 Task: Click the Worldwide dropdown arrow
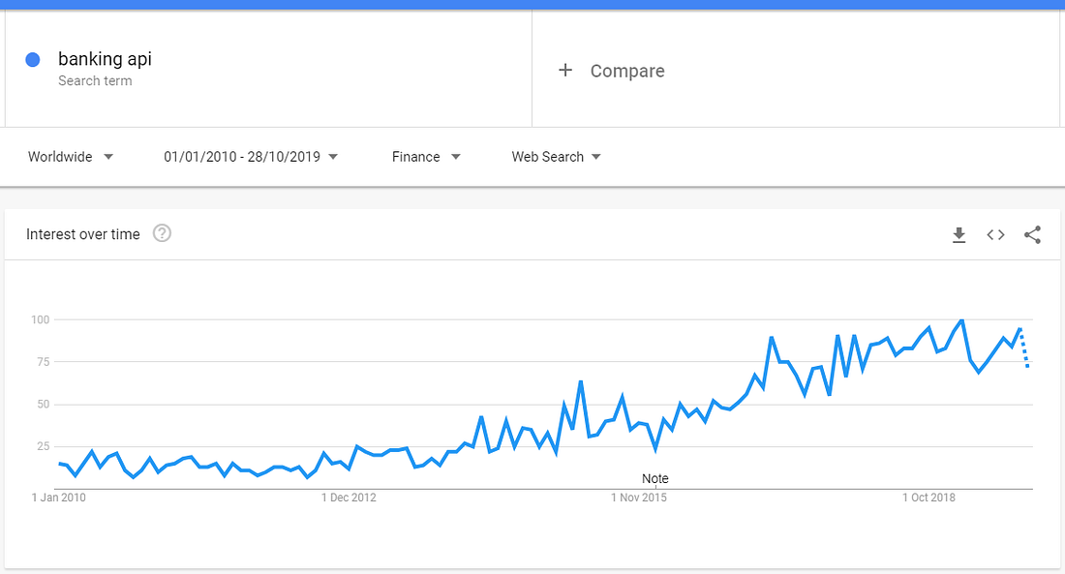(x=108, y=157)
